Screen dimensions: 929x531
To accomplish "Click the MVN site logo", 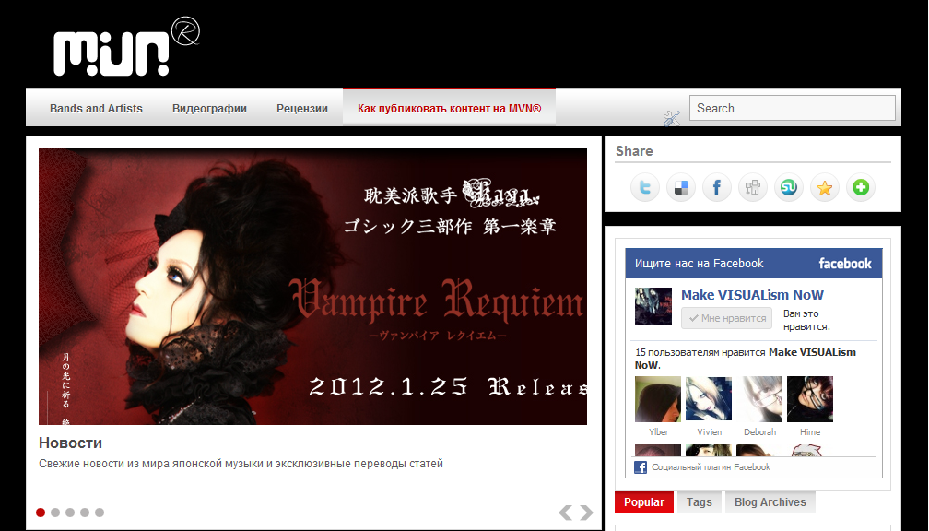I will click(x=126, y=46).
